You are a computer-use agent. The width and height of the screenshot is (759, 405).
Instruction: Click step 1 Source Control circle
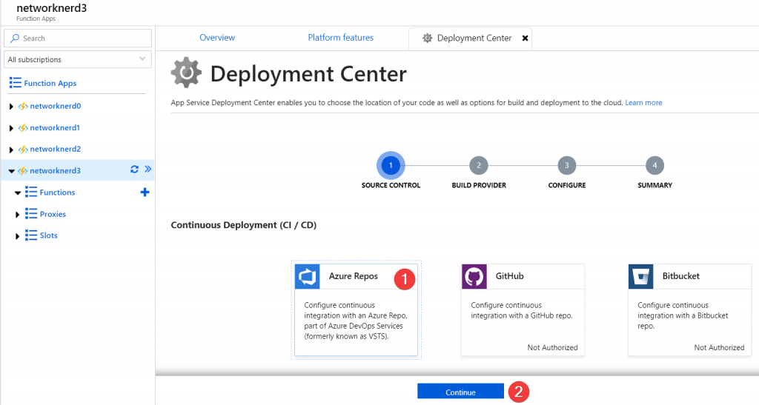pos(391,165)
